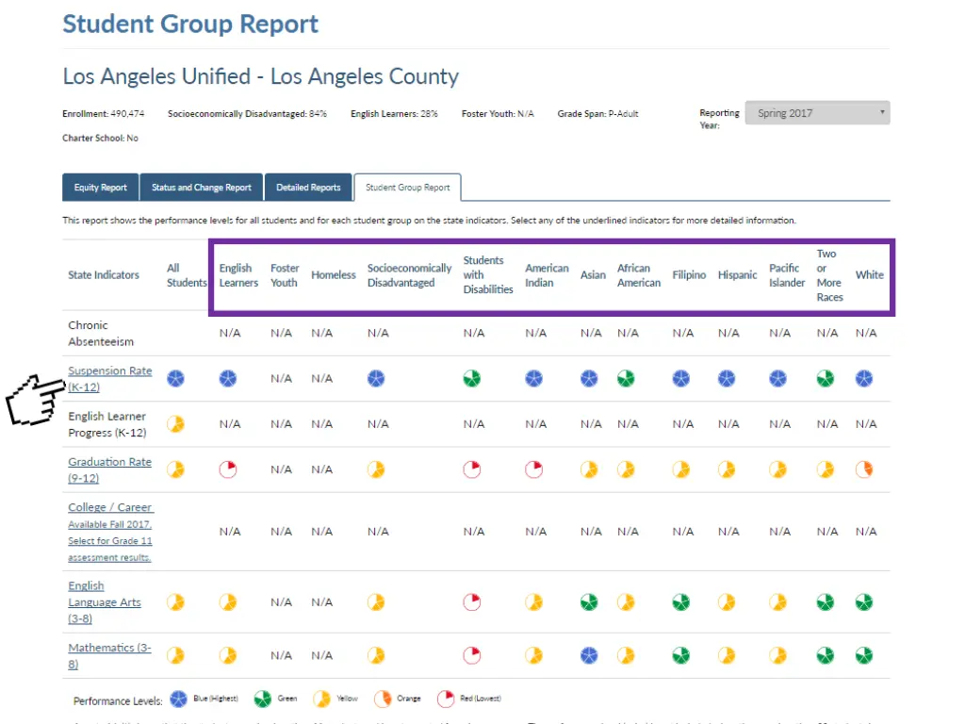Click the Pacific Islander column header
The image size is (965, 724).
tap(787, 275)
